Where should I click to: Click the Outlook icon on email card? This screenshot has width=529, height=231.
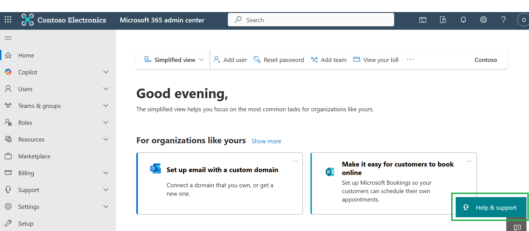tap(156, 168)
